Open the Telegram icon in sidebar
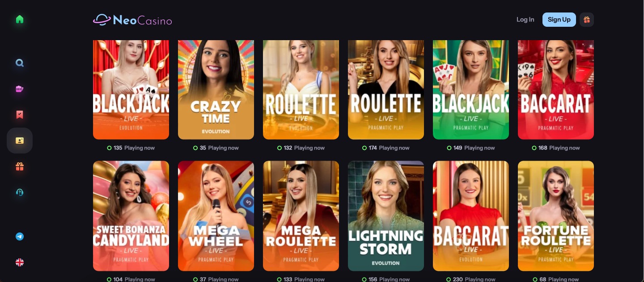Viewport: 644px width, 282px height. 20,236
